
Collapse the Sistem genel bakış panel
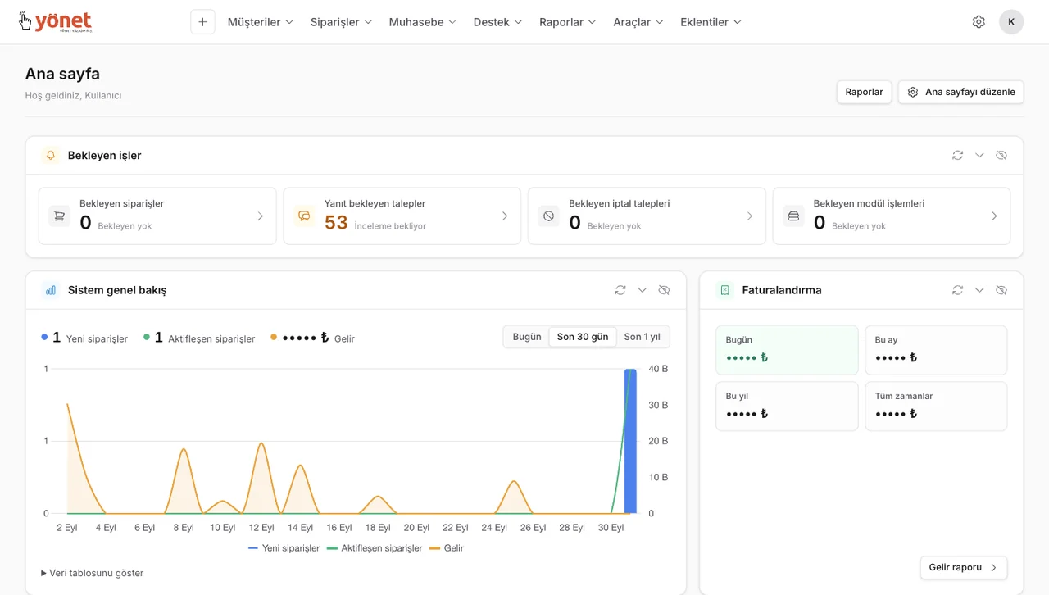point(643,290)
